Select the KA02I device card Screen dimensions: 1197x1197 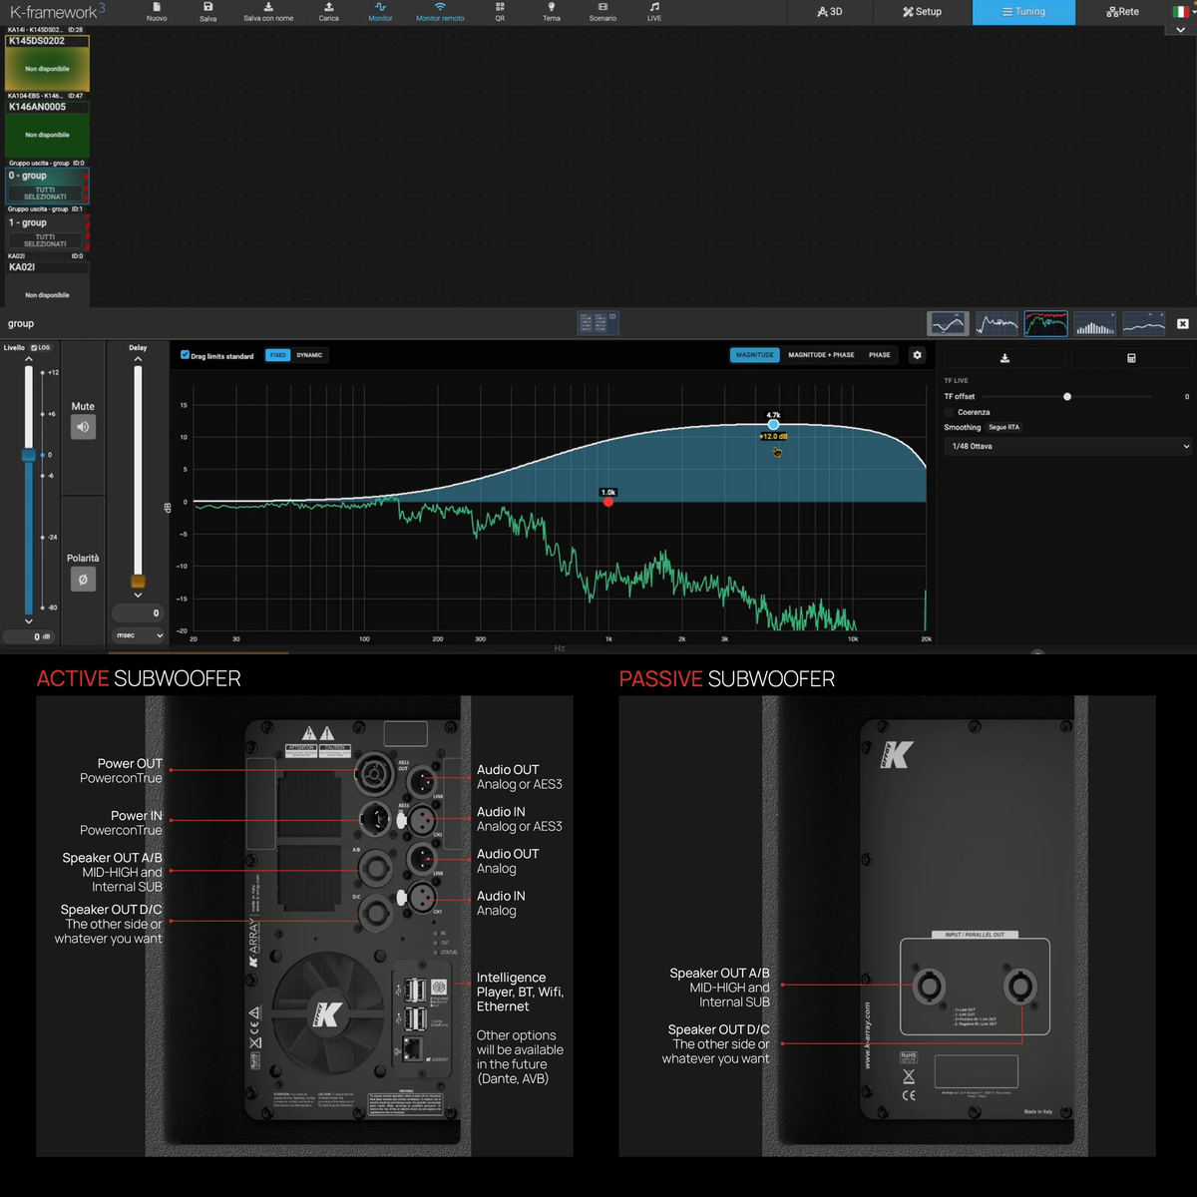[48, 283]
